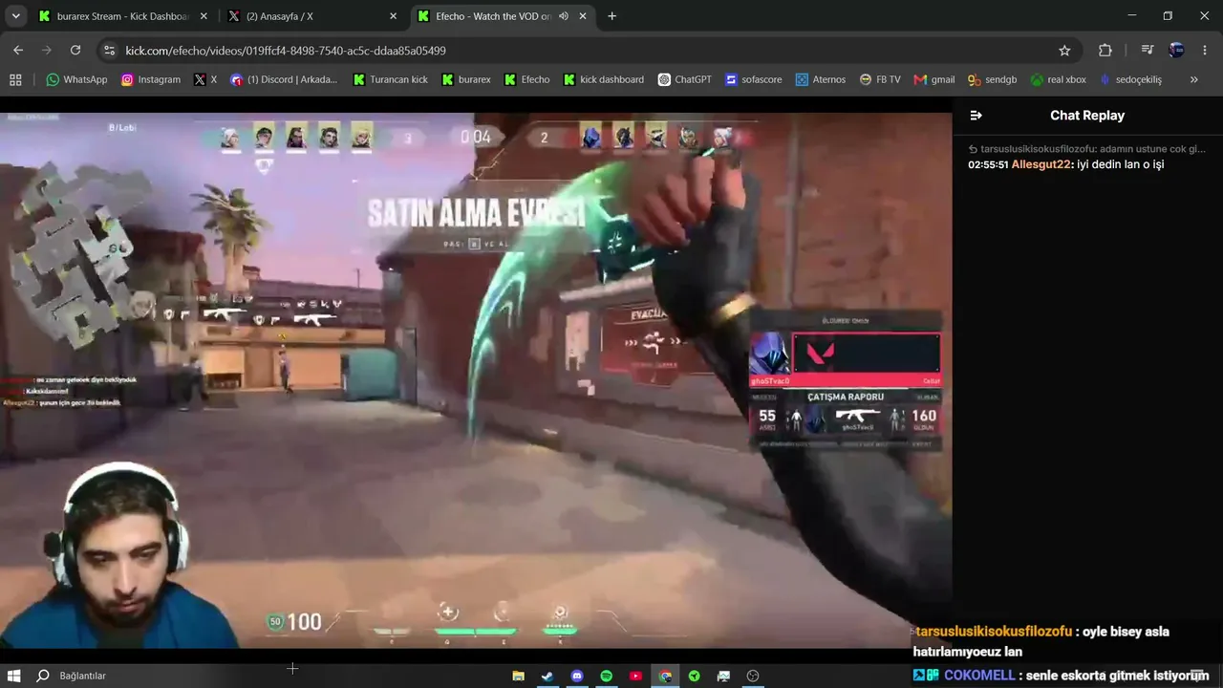Open the Aternos bookmark

pyautogui.click(x=820, y=79)
